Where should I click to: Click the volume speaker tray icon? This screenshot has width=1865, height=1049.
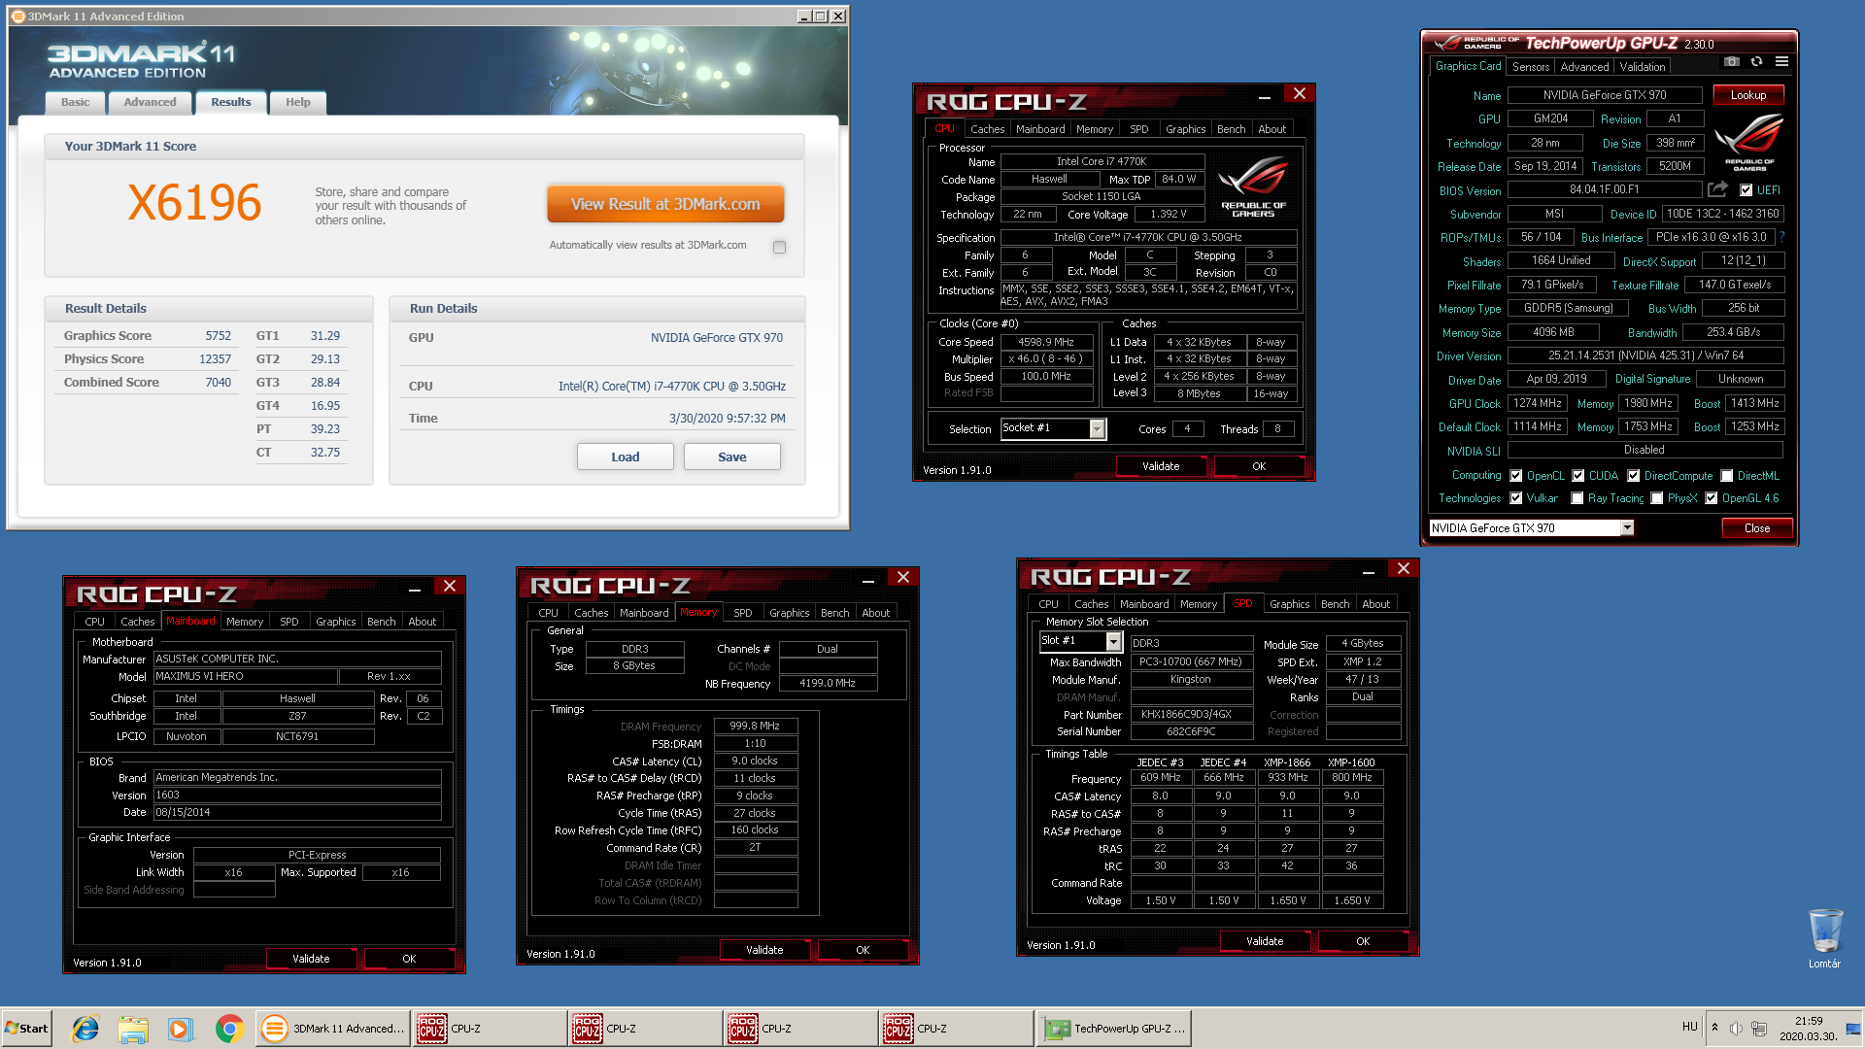coord(1736,1029)
